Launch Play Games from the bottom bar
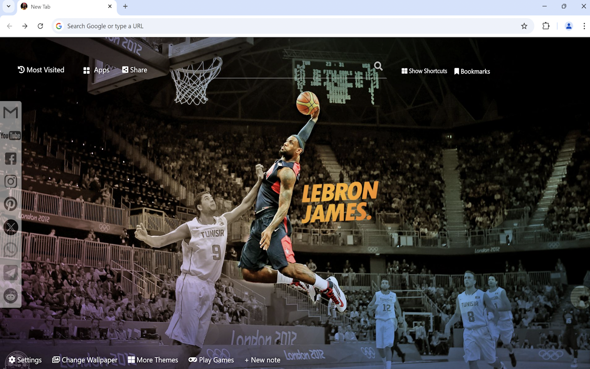The image size is (590, 369). click(x=211, y=360)
